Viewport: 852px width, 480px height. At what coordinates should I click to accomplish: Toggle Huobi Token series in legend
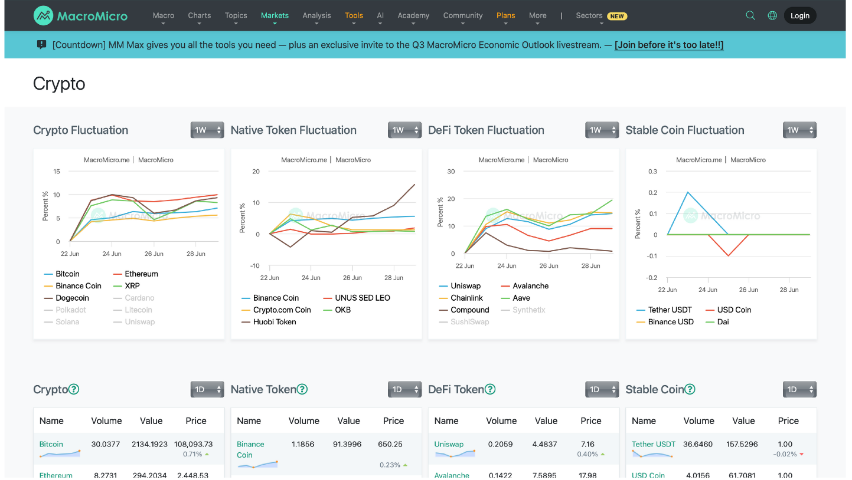coord(269,322)
